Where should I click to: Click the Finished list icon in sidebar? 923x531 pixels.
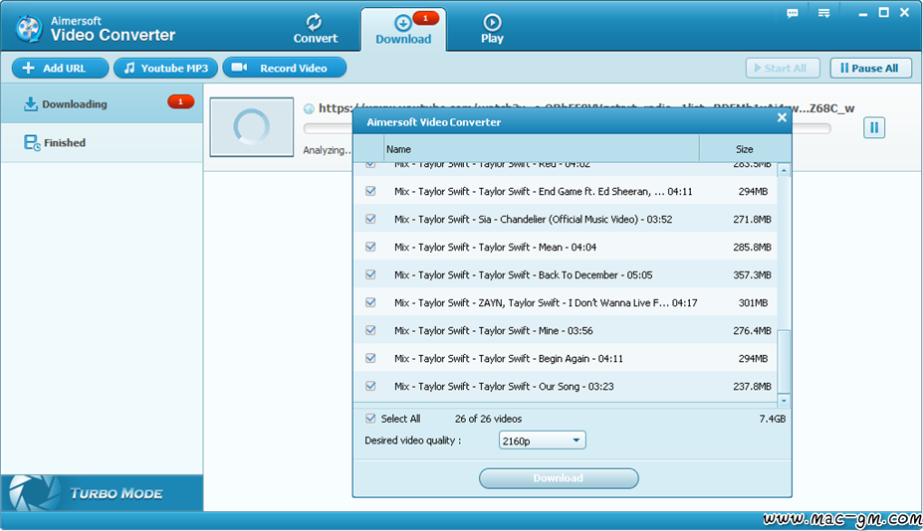point(32,142)
